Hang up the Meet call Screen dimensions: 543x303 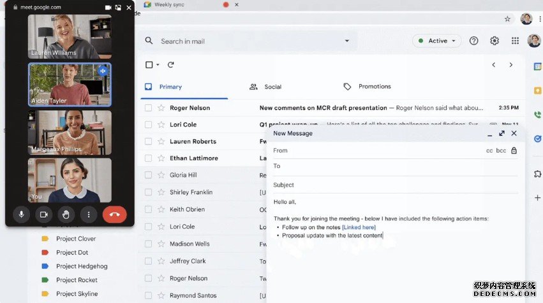point(115,215)
